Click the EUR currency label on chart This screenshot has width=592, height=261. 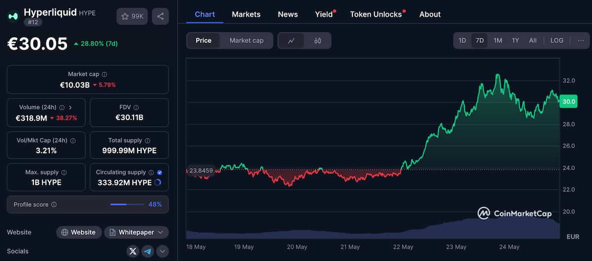pyautogui.click(x=573, y=236)
